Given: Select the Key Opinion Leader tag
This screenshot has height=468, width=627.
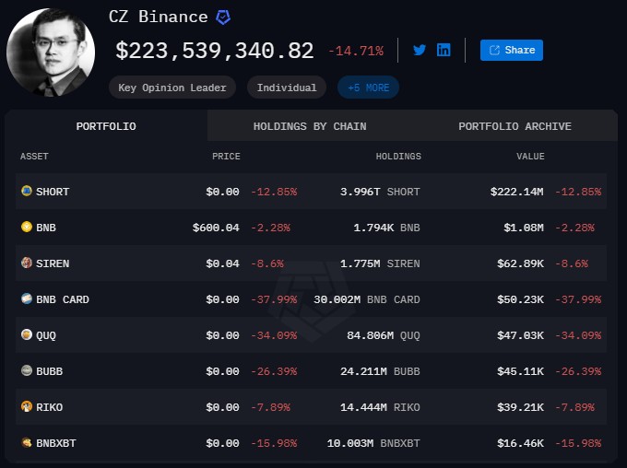Looking at the screenshot, I should [x=172, y=88].
